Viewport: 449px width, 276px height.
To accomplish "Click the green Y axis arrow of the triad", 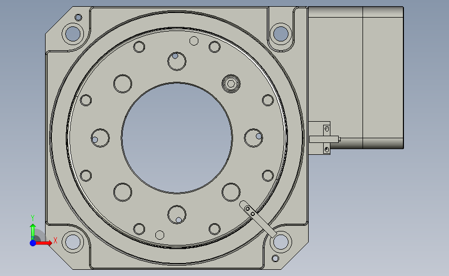I will click(33, 232).
